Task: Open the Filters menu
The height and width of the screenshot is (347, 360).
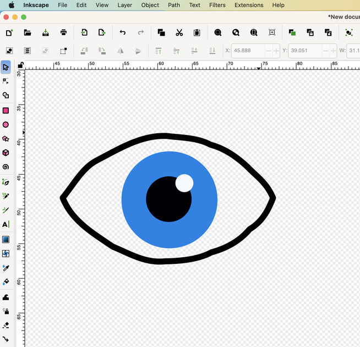Action: click(x=217, y=5)
